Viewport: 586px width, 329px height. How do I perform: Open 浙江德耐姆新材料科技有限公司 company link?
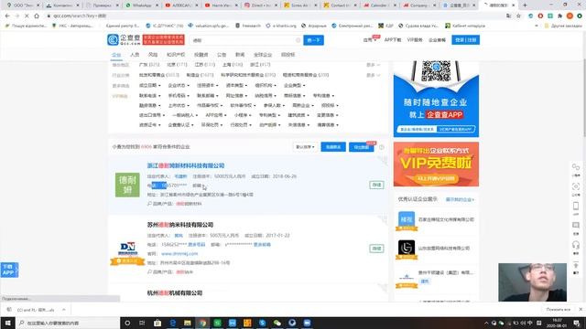[x=186, y=165]
